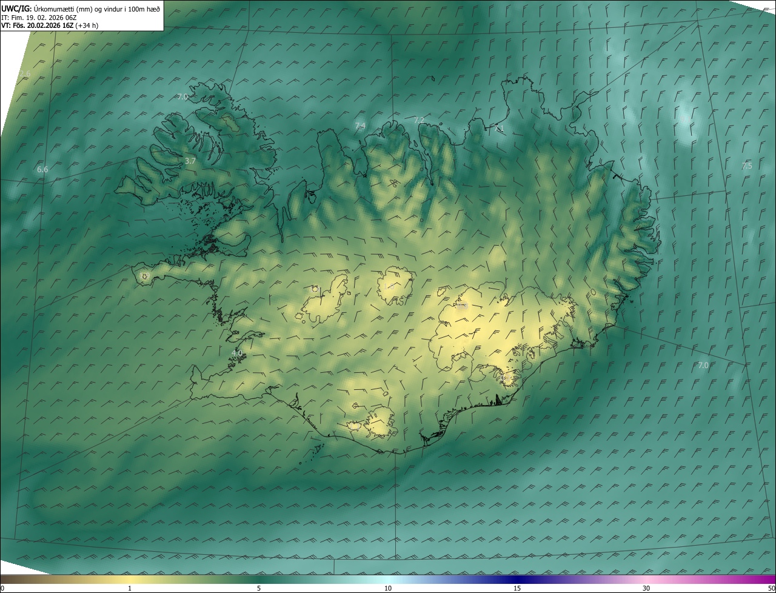Click the "4.0" value label near the Reykjanes coast
This screenshot has width=776, height=593.
pyautogui.click(x=237, y=353)
